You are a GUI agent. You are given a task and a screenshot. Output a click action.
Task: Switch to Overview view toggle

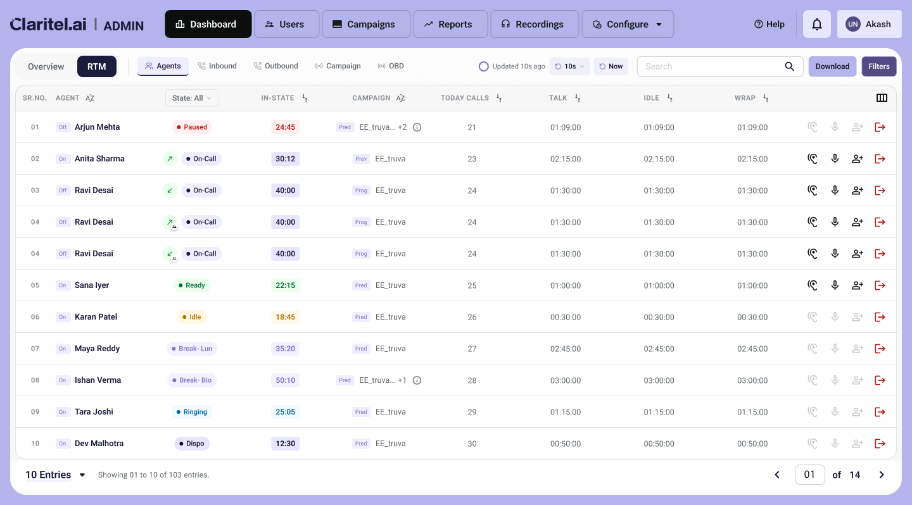[46, 66]
